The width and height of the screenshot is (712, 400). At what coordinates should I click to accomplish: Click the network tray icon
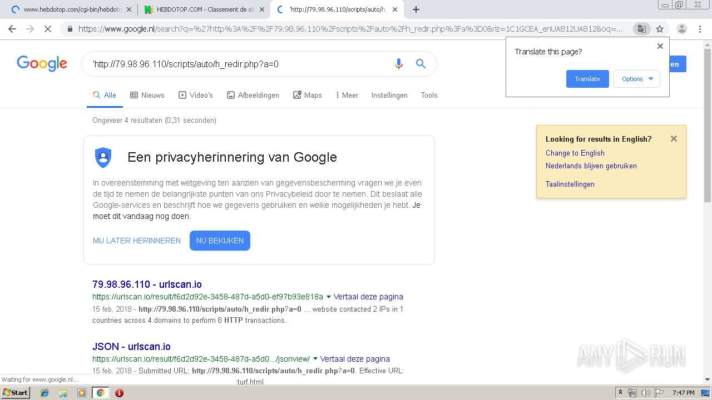pyautogui.click(x=632, y=393)
